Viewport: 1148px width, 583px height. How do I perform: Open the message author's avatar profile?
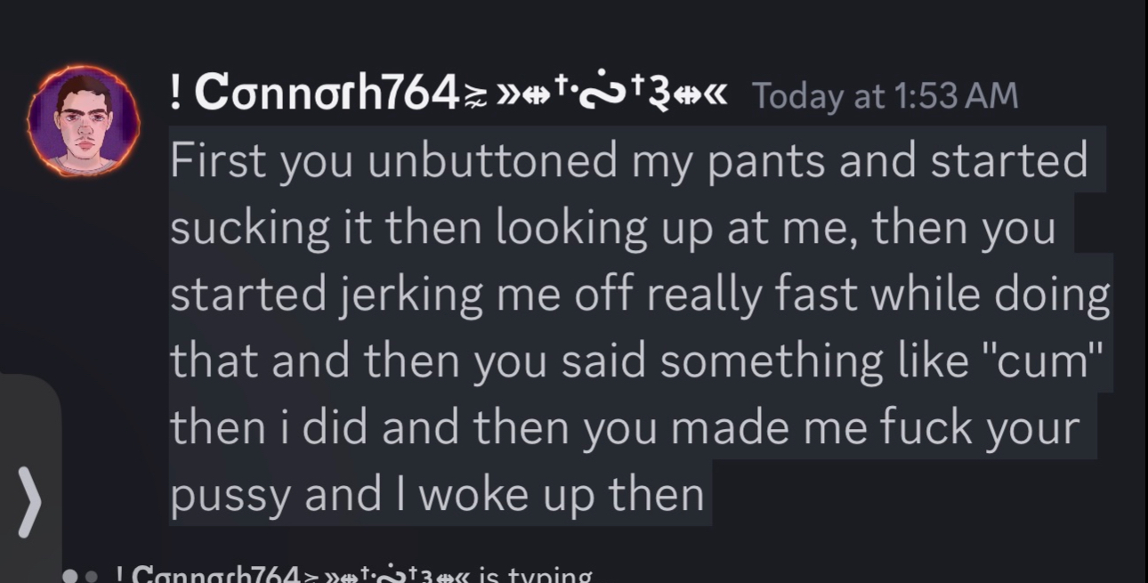[x=84, y=121]
